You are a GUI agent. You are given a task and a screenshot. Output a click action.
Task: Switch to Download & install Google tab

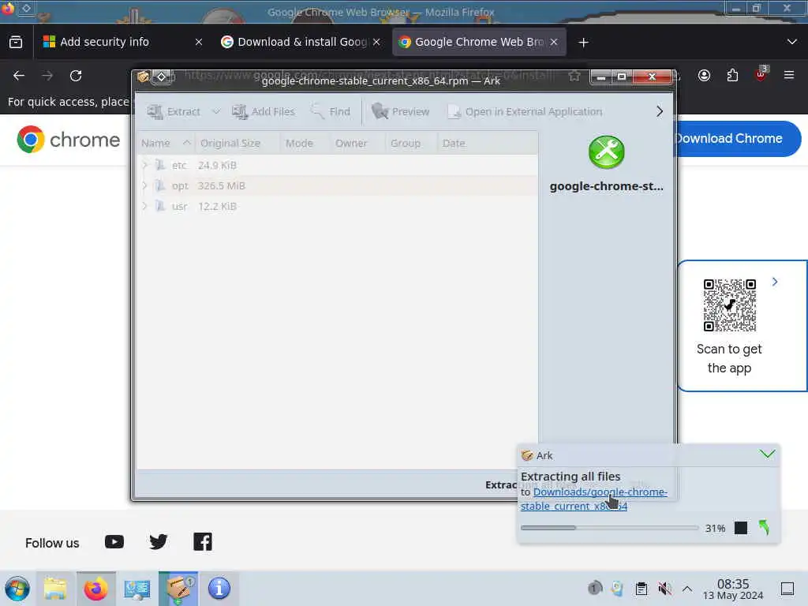(302, 42)
